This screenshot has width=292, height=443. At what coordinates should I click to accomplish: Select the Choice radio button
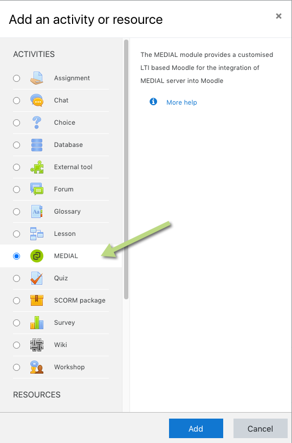(x=17, y=123)
